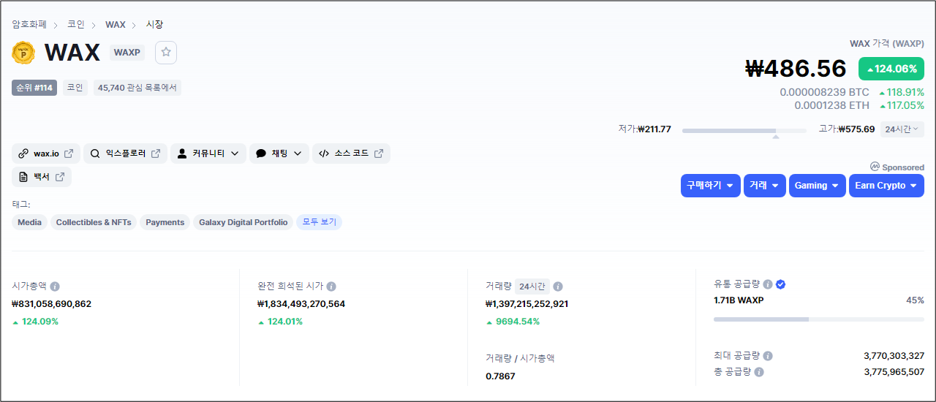Image resolution: width=936 pixels, height=402 pixels.
Task: Click the 순위 #114 rank badge
Action: (34, 88)
